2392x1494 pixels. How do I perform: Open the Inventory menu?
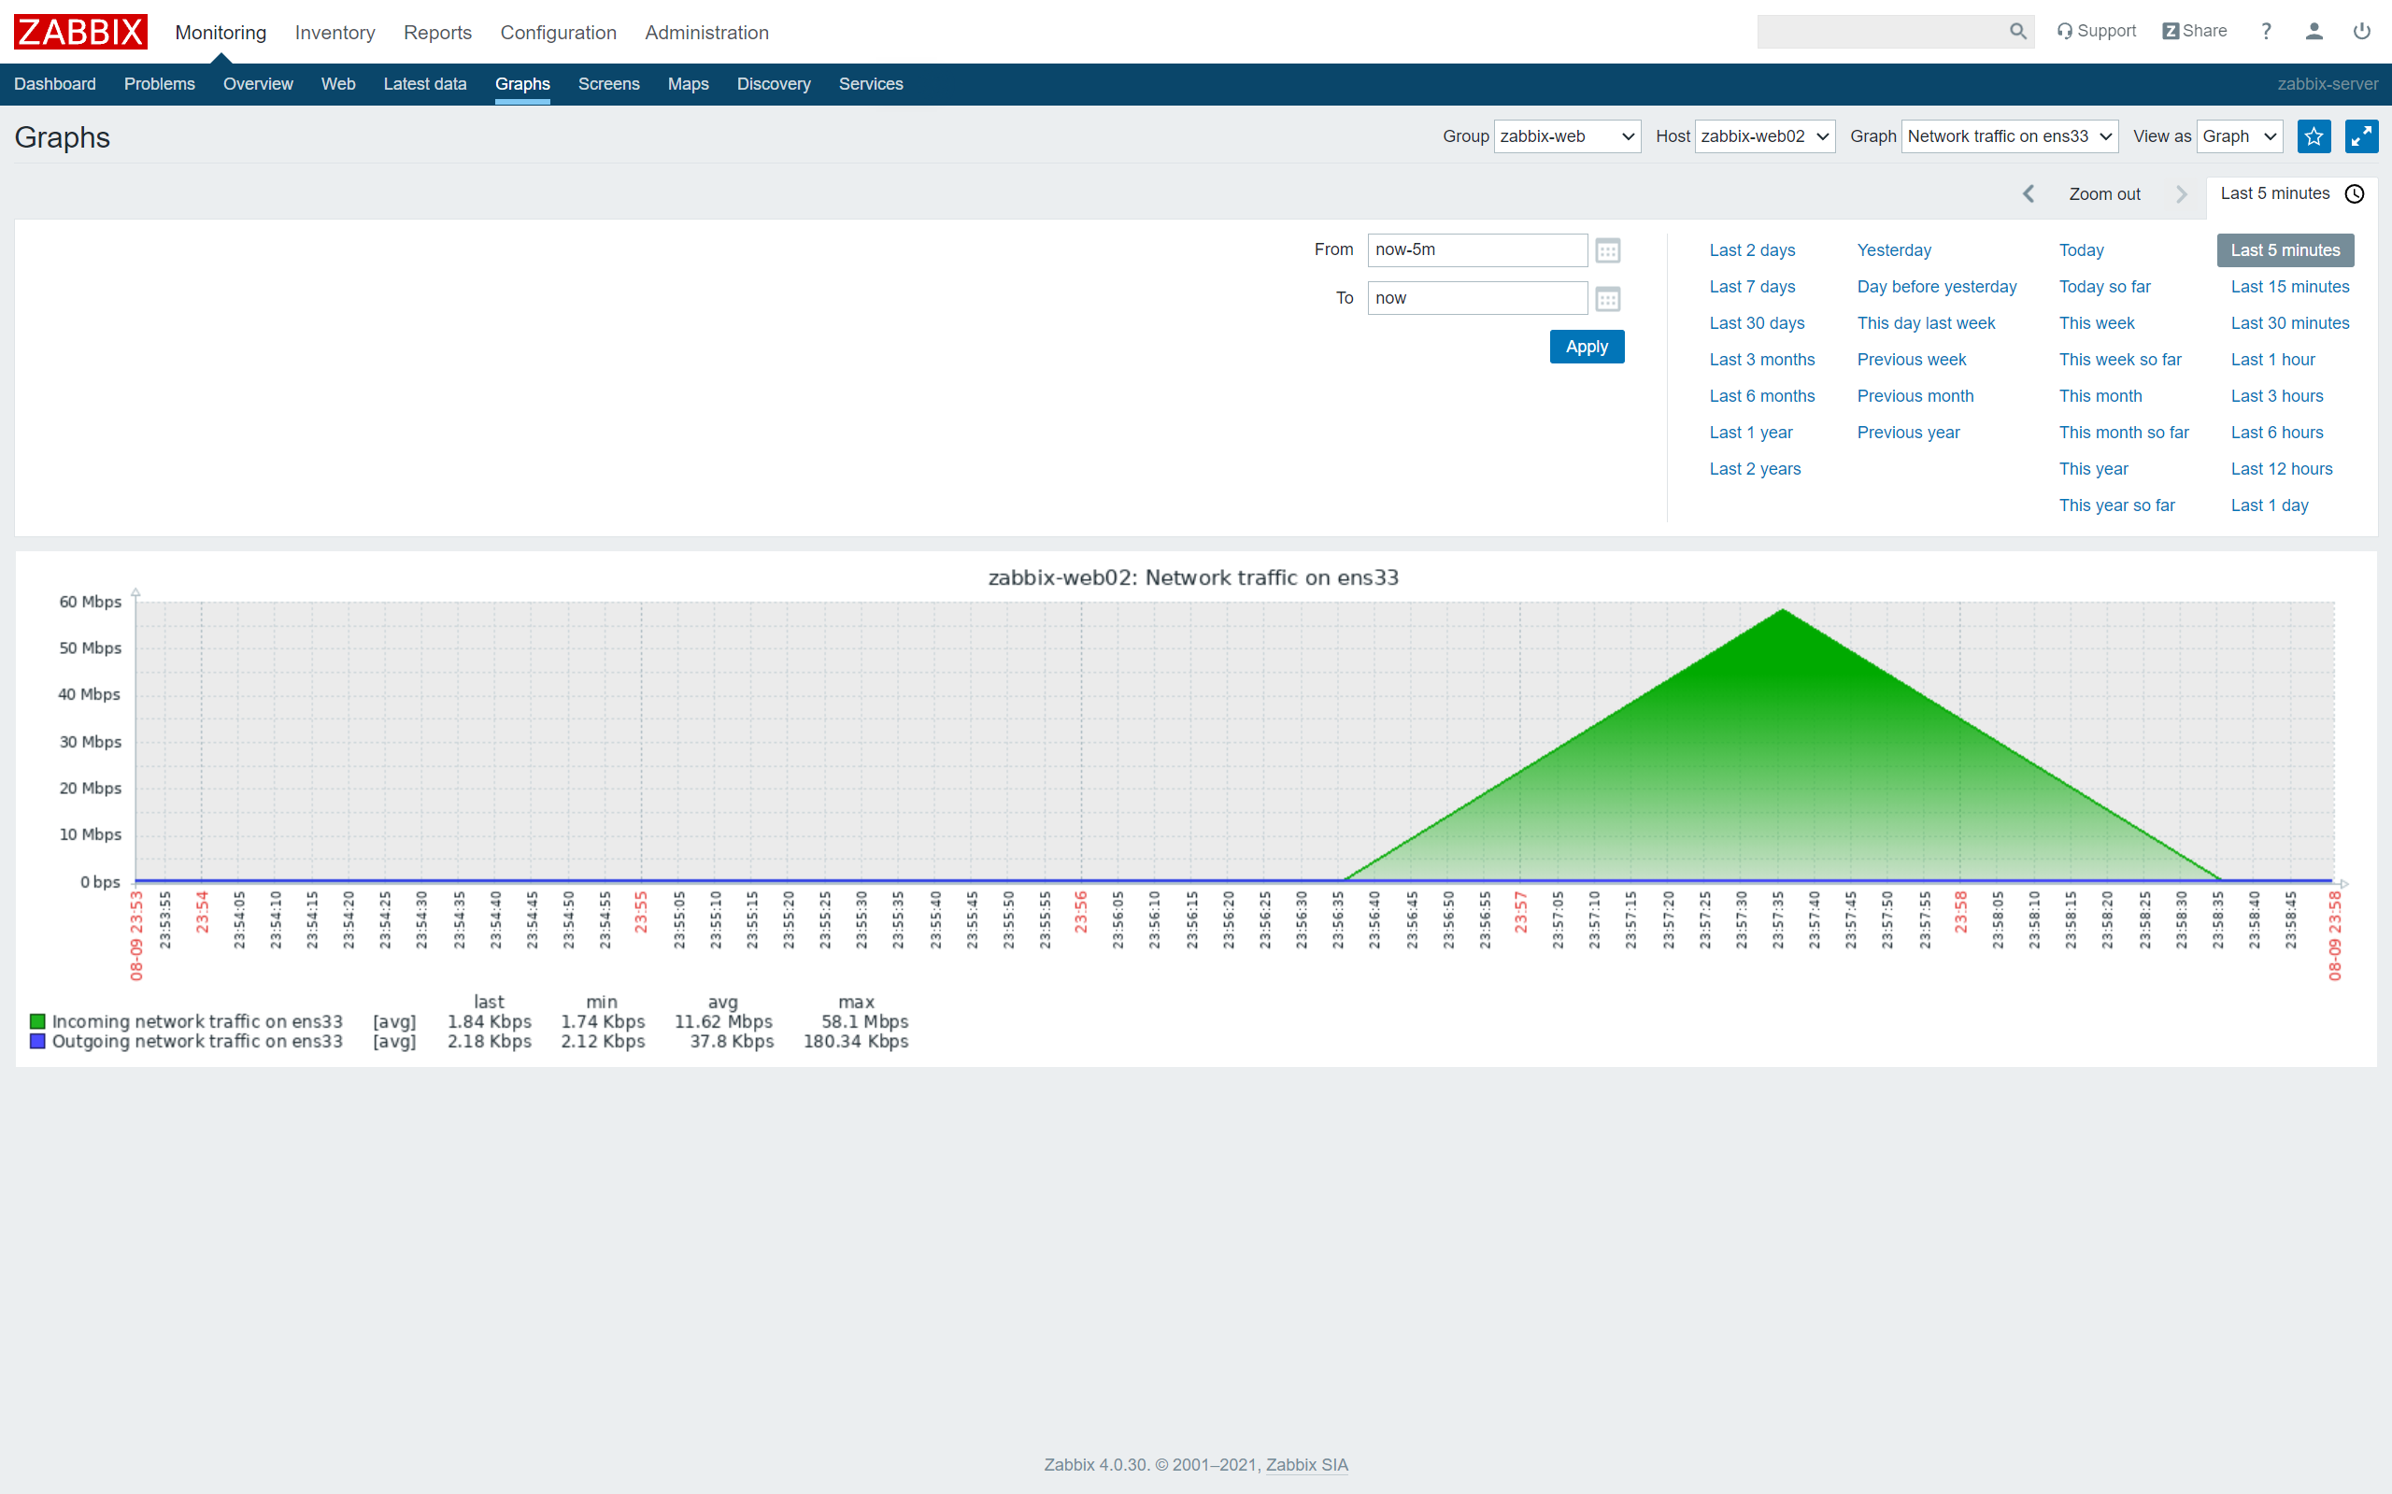tap(335, 33)
